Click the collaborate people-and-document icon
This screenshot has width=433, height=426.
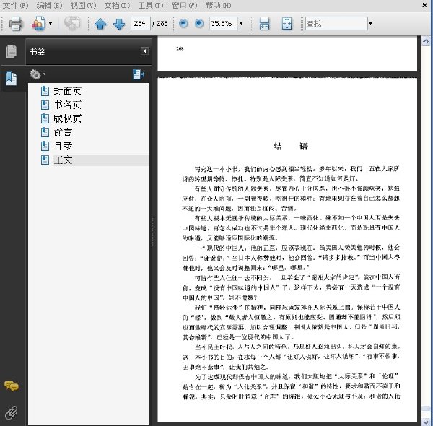pos(38,24)
